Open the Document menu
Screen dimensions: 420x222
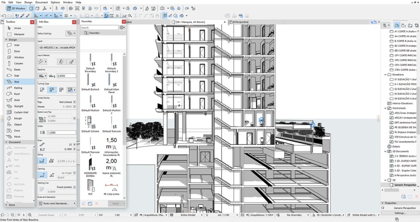[x=41, y=2]
